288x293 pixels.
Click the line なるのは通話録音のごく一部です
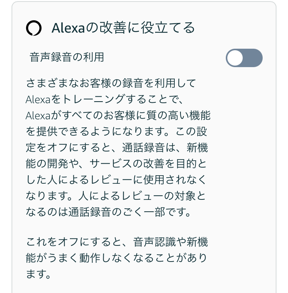[x=108, y=212]
